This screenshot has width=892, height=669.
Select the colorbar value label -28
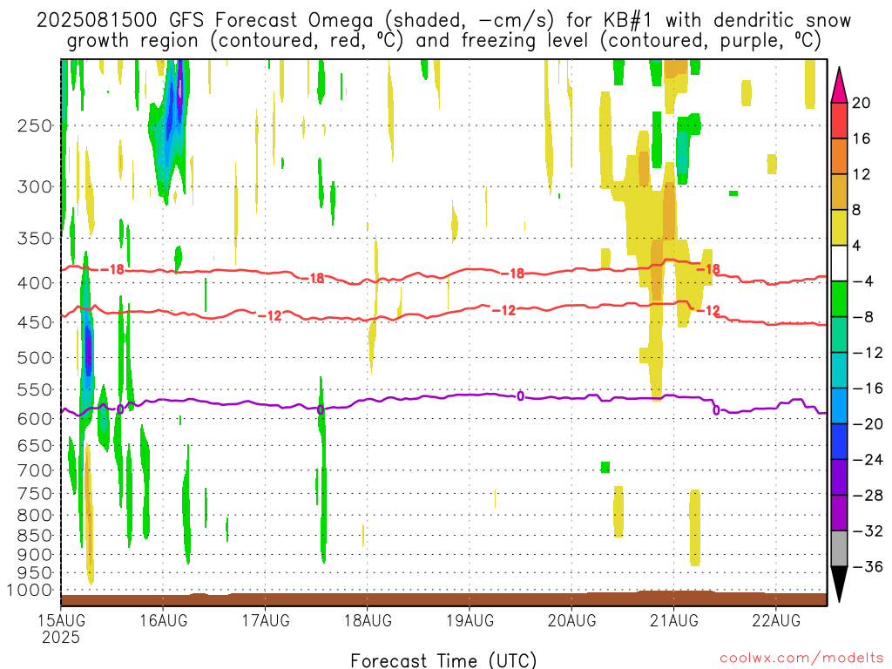pos(868,496)
